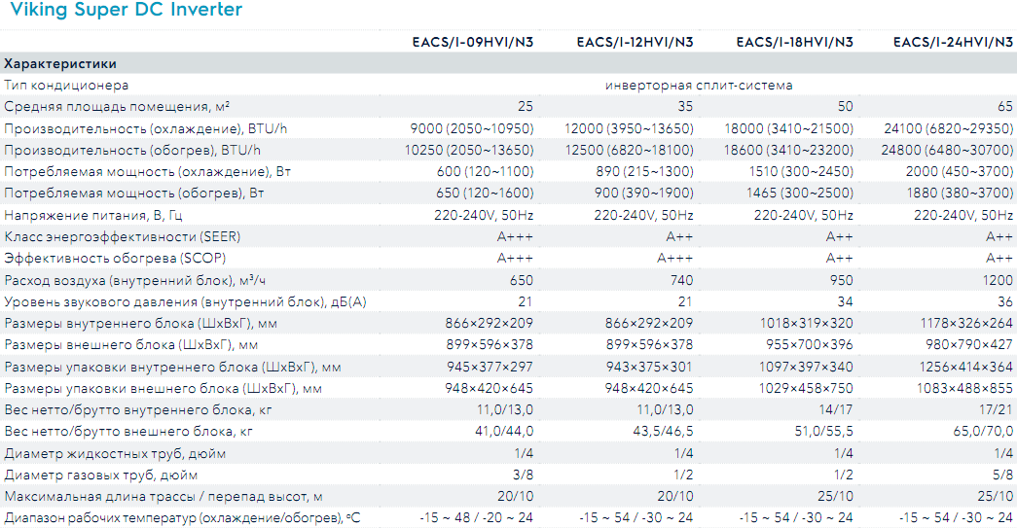The image size is (1017, 528).
Task: Select 220-240V, 50Hz for 09HVI model
Action: [x=484, y=215]
